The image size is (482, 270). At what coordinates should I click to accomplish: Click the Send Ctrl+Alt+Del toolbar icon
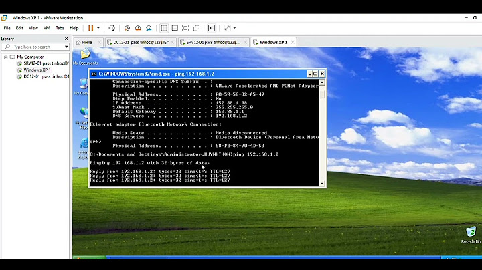[x=112, y=28]
